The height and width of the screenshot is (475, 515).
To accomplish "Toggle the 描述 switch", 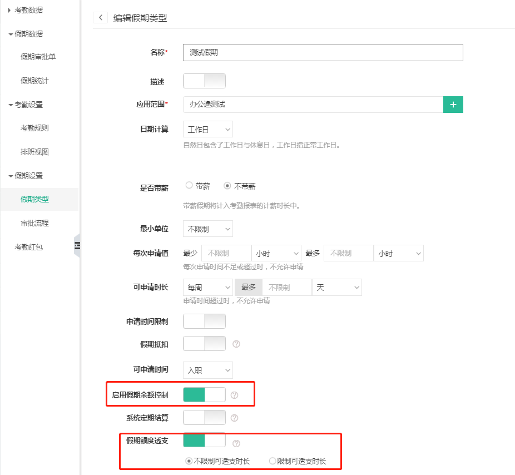I will click(x=204, y=81).
